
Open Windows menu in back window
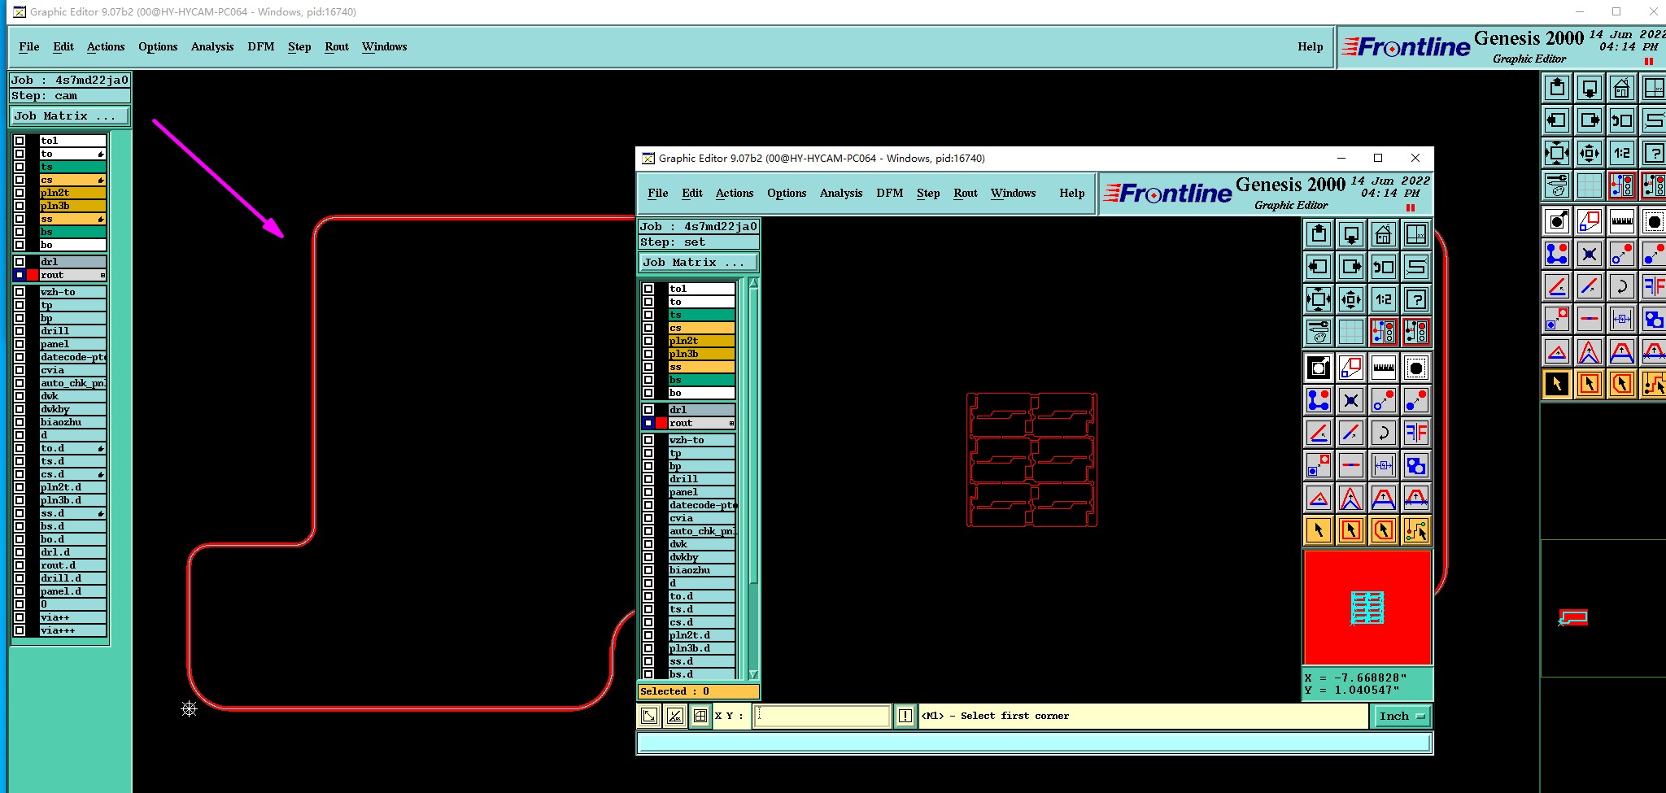(x=384, y=47)
